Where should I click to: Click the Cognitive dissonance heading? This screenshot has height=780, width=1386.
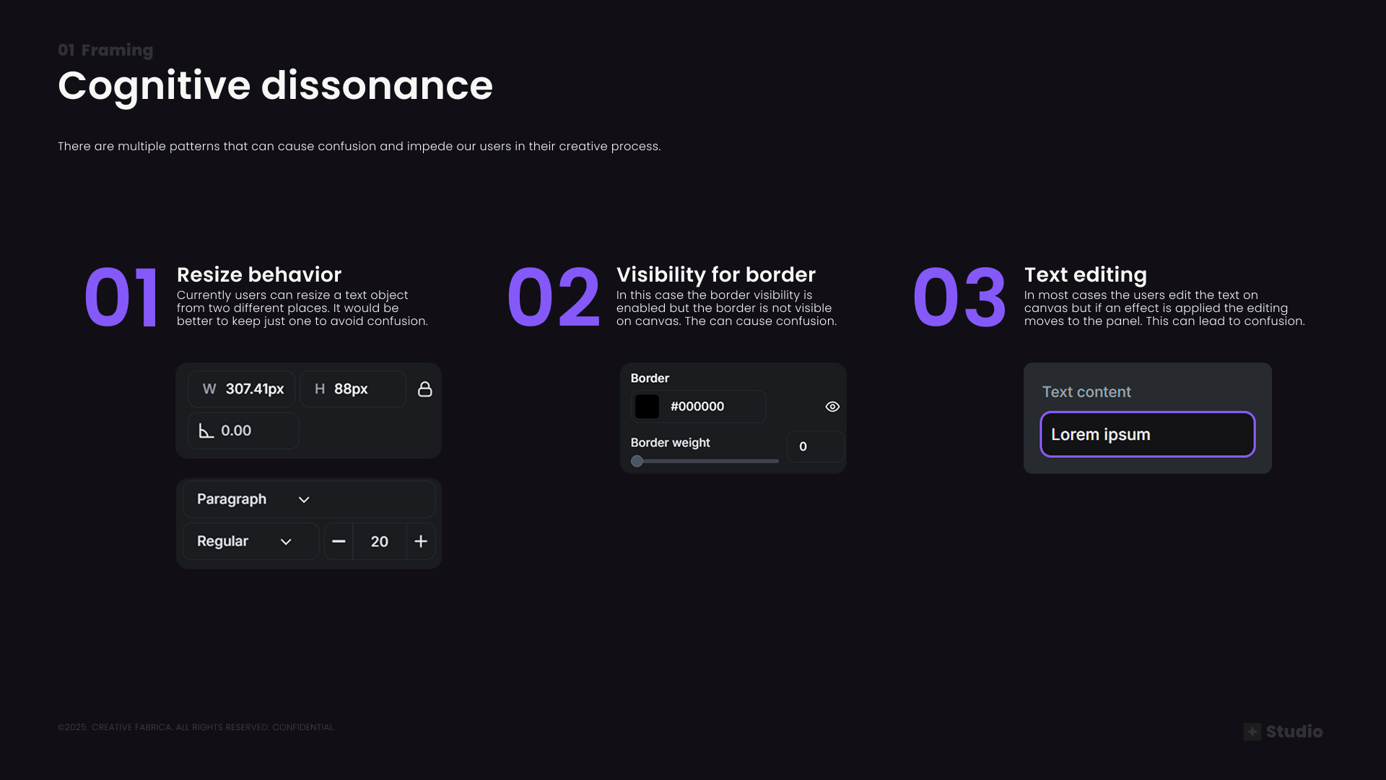275,86
